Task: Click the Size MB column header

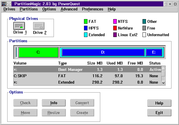Action: coord(95,63)
